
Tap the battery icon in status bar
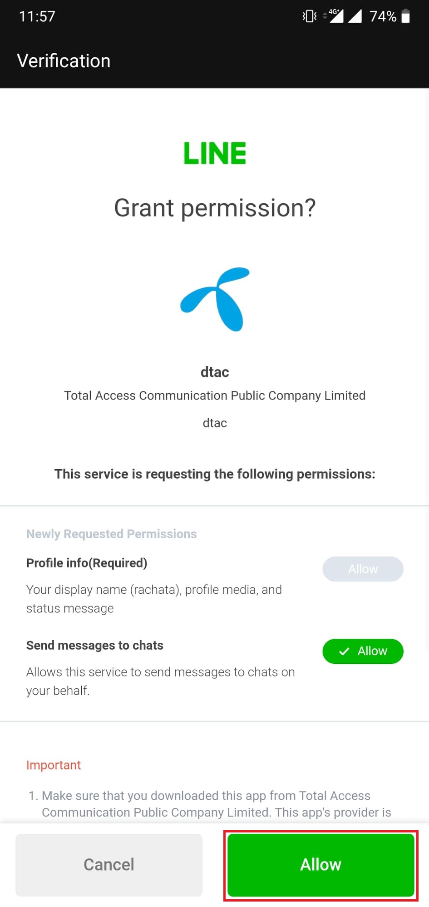[406, 16]
